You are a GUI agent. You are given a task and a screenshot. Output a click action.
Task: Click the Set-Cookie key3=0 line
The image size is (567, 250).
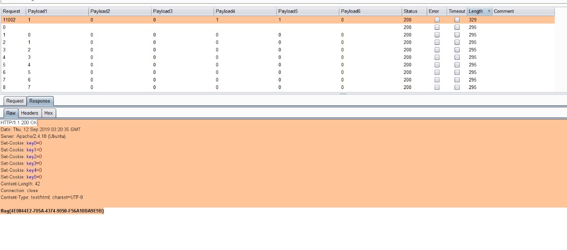point(21,163)
